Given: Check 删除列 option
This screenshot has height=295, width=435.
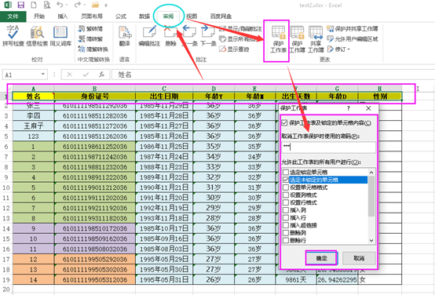Looking at the screenshot, I should [x=286, y=233].
